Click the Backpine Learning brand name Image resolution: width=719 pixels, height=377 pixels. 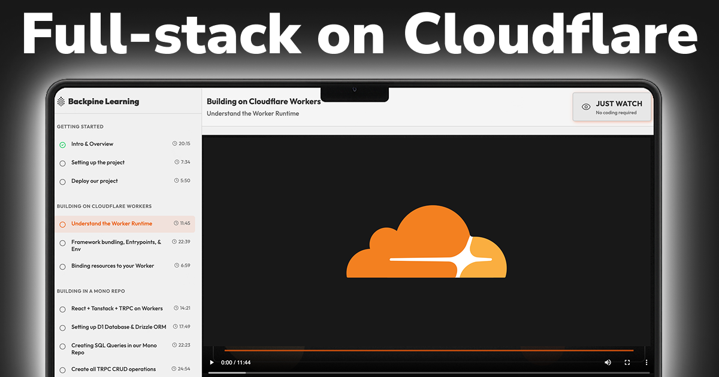click(x=104, y=102)
